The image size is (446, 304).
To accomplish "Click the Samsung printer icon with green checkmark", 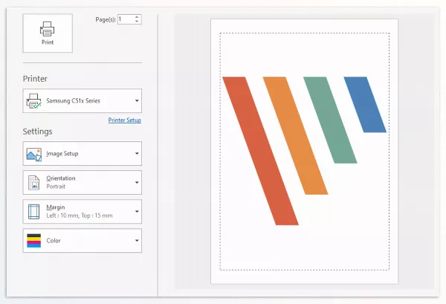I will (33, 101).
